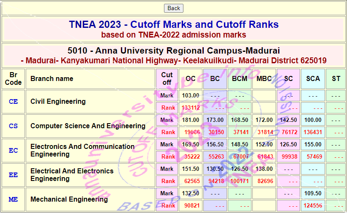Select CS MBC rank 31814
This screenshot has width=347, height=213.
point(265,132)
